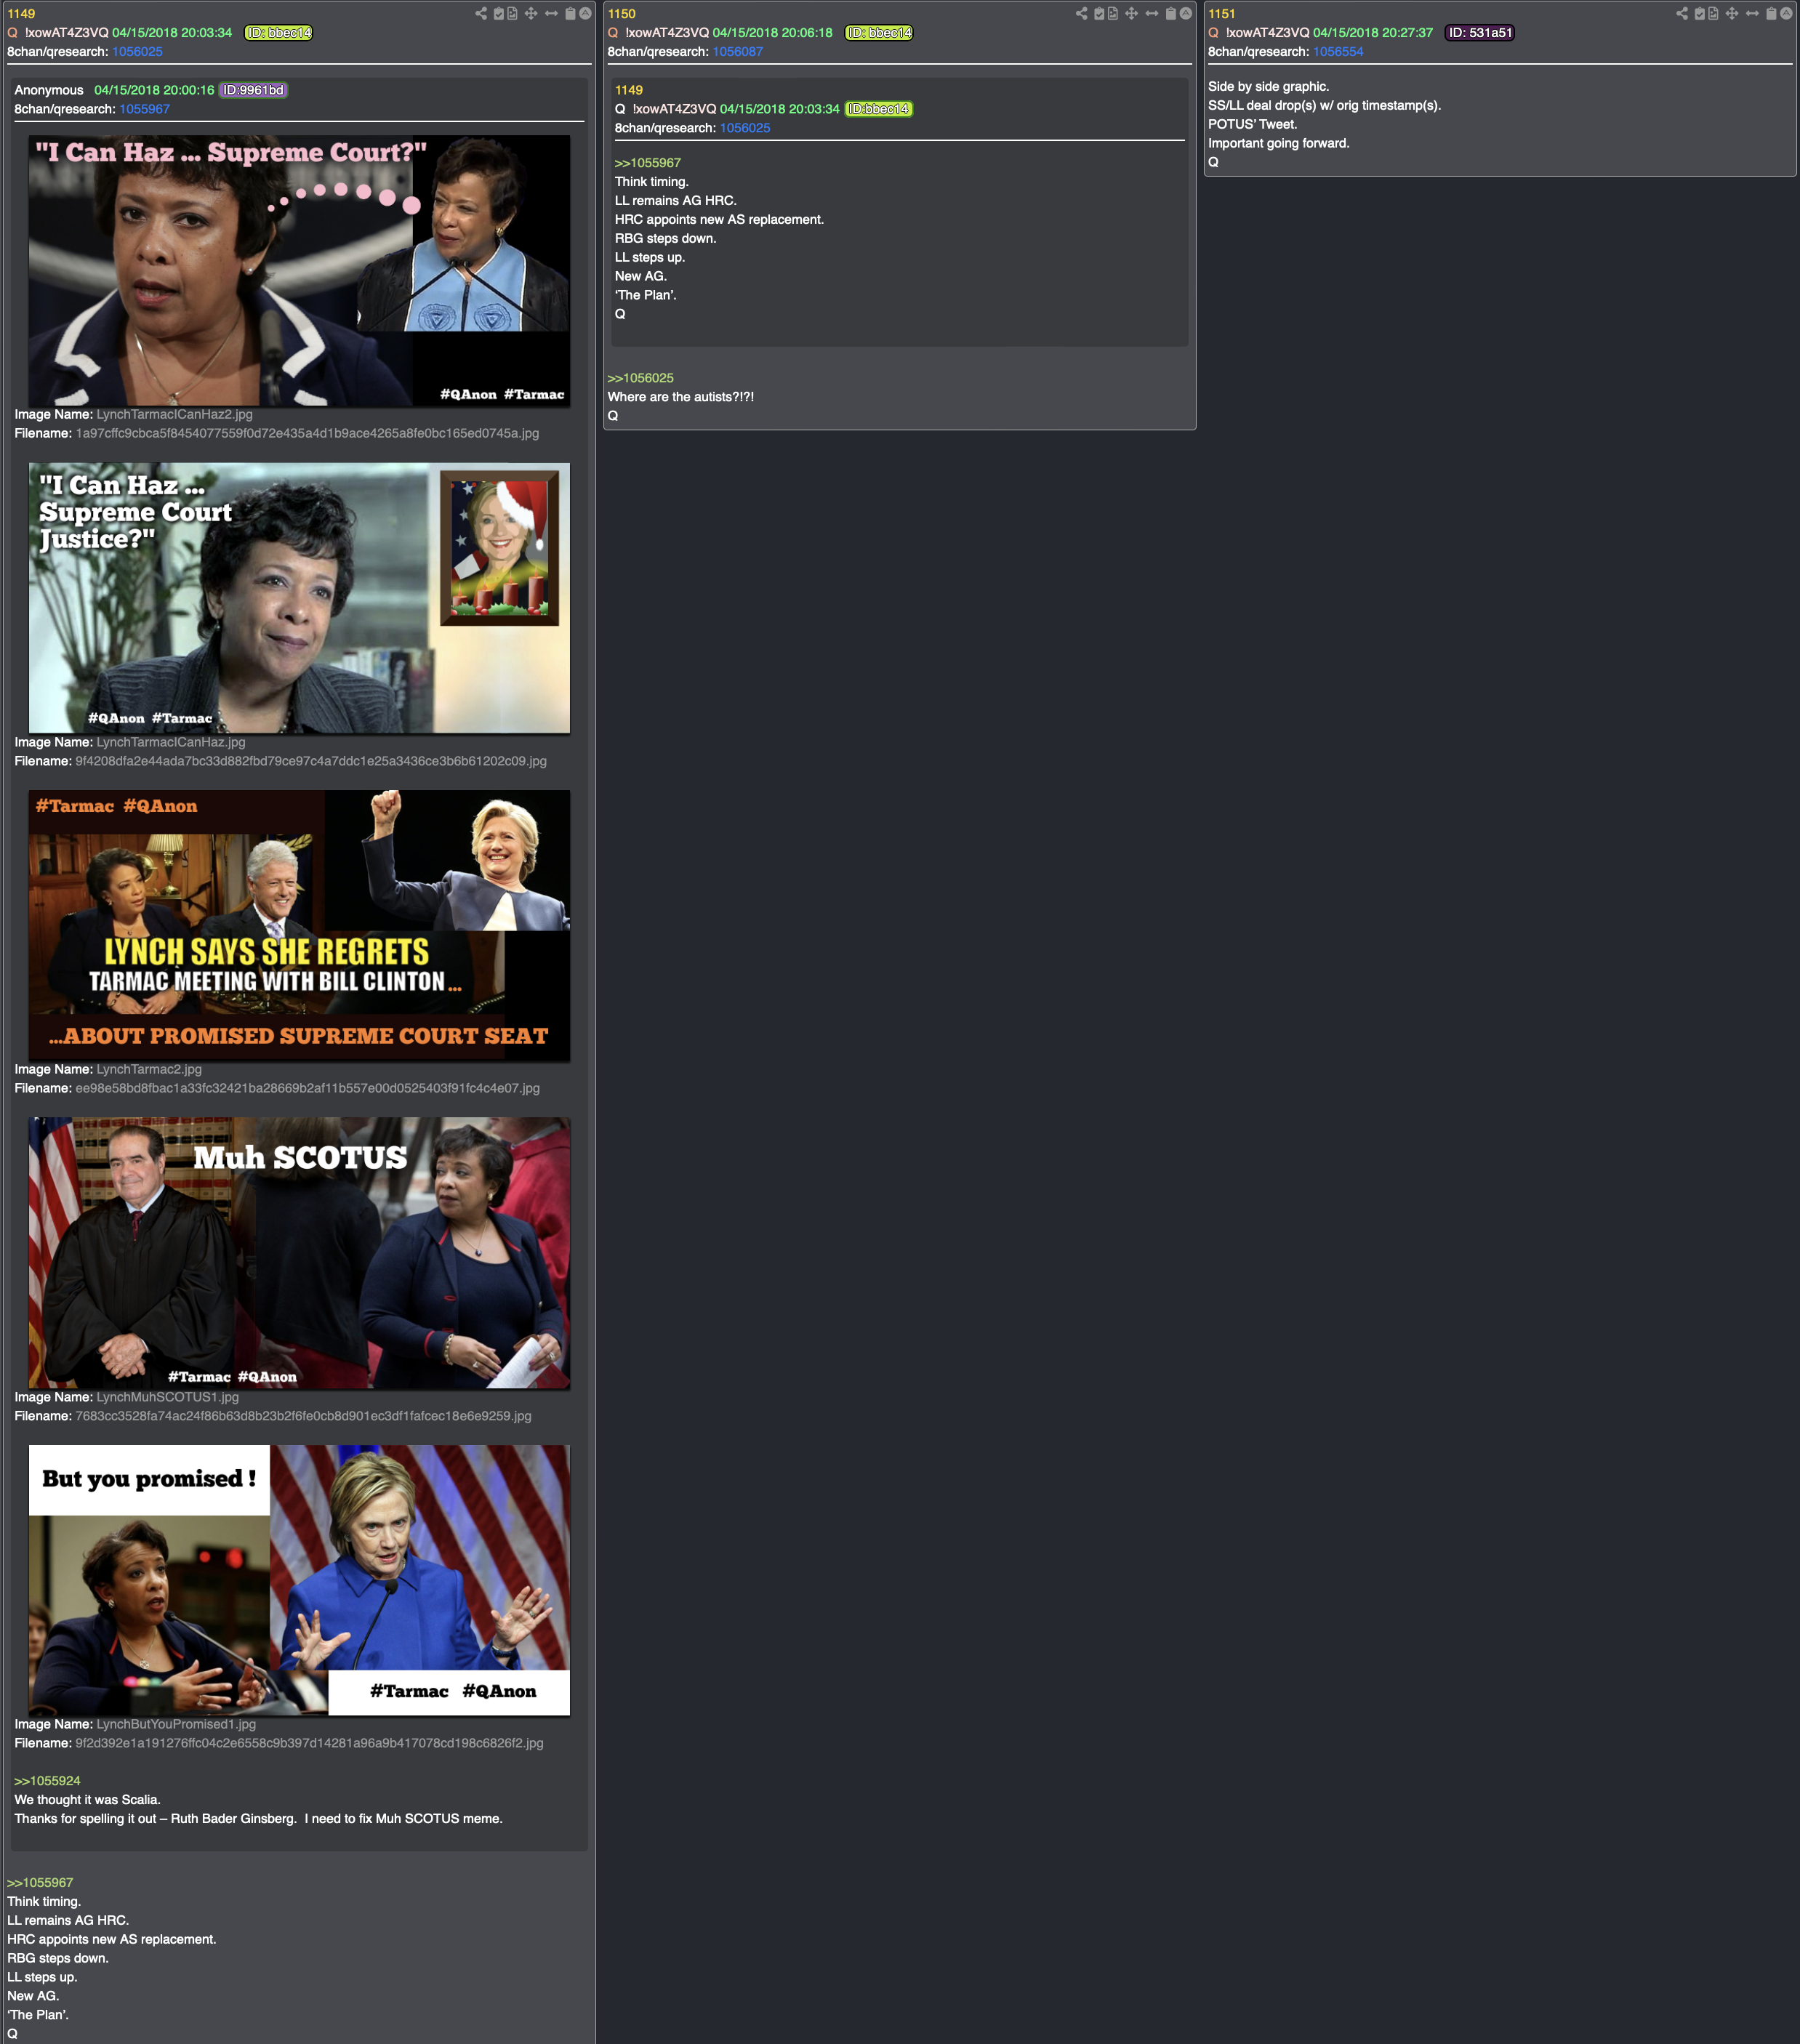The height and width of the screenshot is (2044, 1800).
Task: Click the ID: bbec14 badge on post 1149
Action: pos(279,33)
